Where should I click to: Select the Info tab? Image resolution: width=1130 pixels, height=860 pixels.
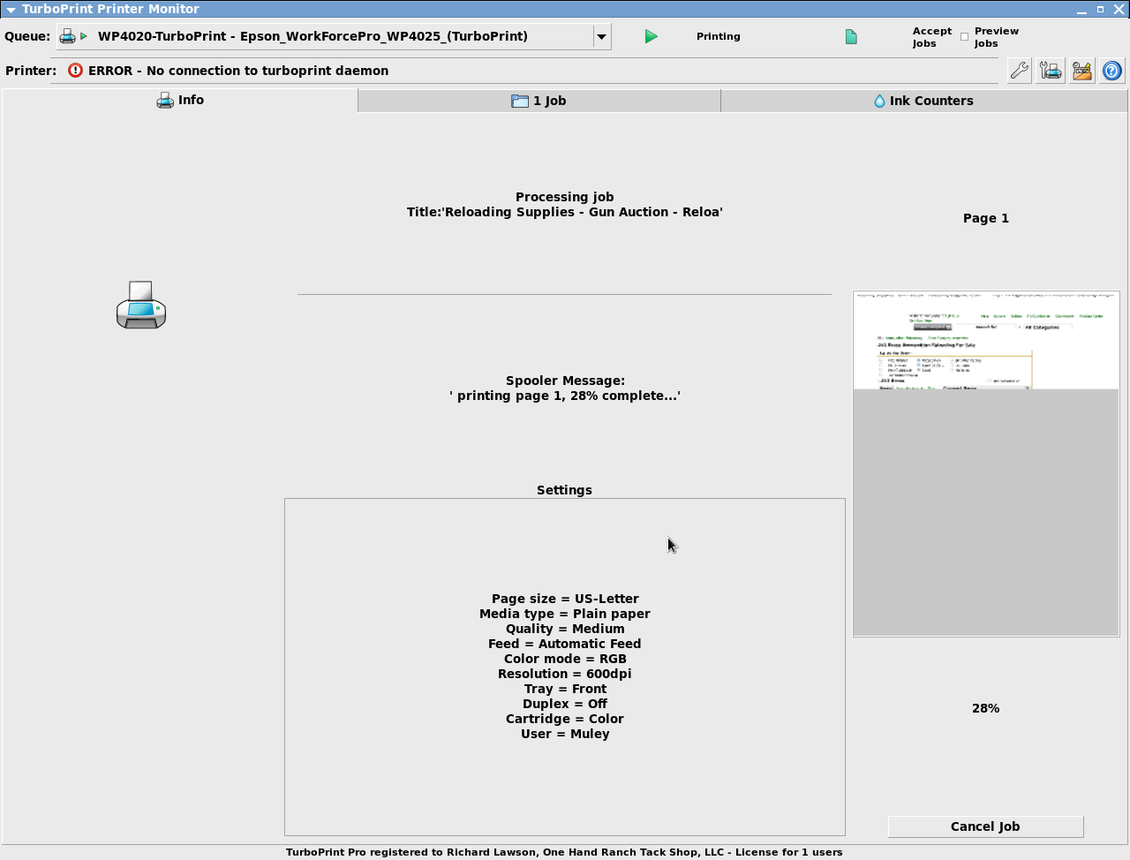point(180,101)
